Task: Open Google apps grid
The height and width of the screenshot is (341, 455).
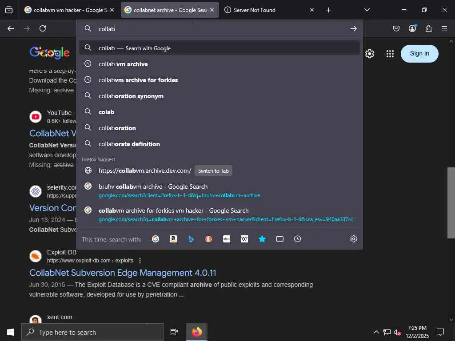Action: coord(390,54)
